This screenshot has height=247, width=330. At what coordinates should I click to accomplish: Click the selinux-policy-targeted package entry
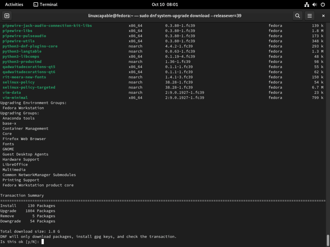[28, 87]
